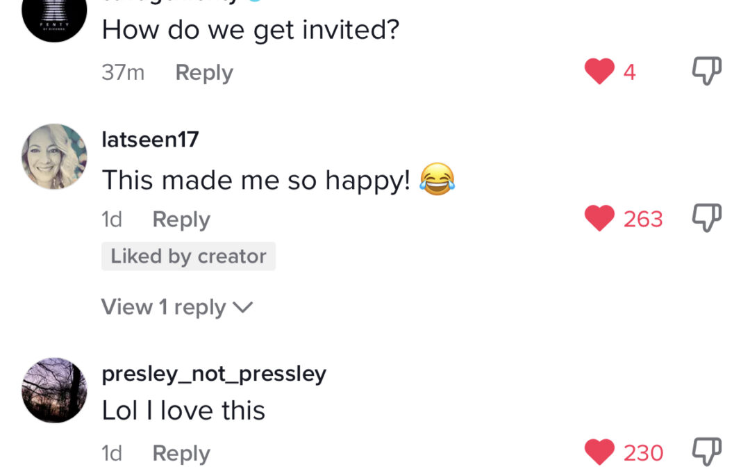Thumbs-down latseen17's comment

pyautogui.click(x=707, y=217)
